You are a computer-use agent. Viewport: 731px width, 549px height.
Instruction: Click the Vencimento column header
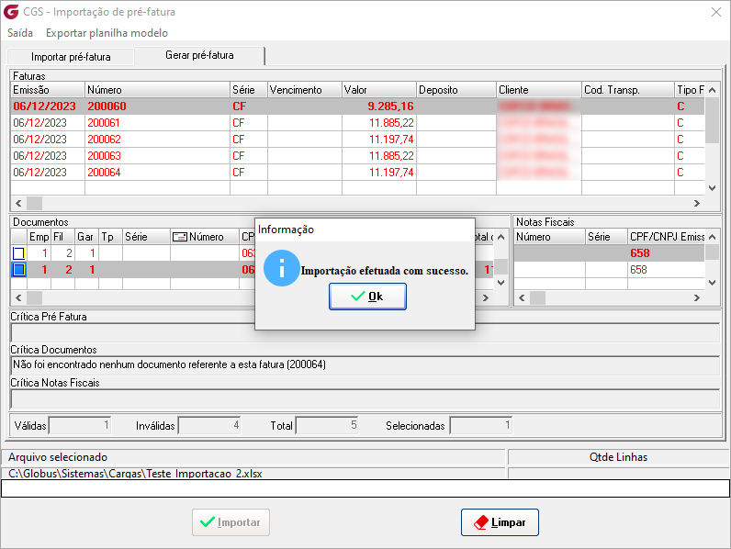pyautogui.click(x=305, y=89)
